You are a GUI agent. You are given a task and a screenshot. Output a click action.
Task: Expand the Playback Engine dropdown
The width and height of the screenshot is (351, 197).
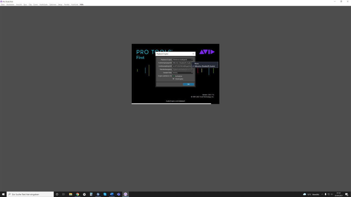click(x=183, y=59)
